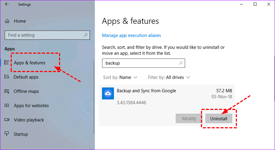Click search magnifier in app search box
The image size is (275, 150).
point(180,63)
